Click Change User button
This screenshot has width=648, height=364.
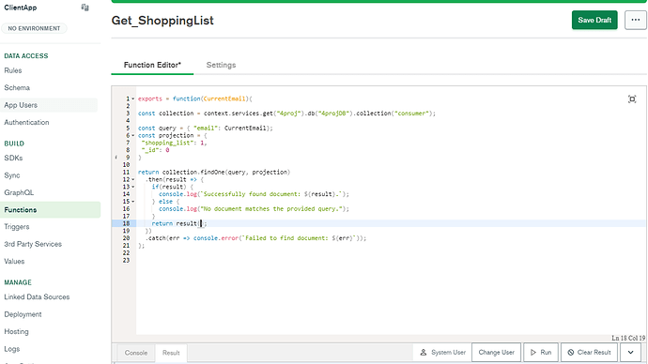(x=497, y=353)
